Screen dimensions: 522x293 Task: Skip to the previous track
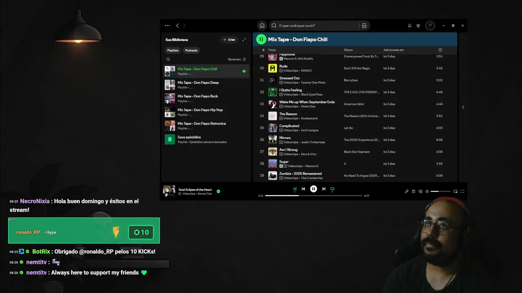click(x=303, y=189)
